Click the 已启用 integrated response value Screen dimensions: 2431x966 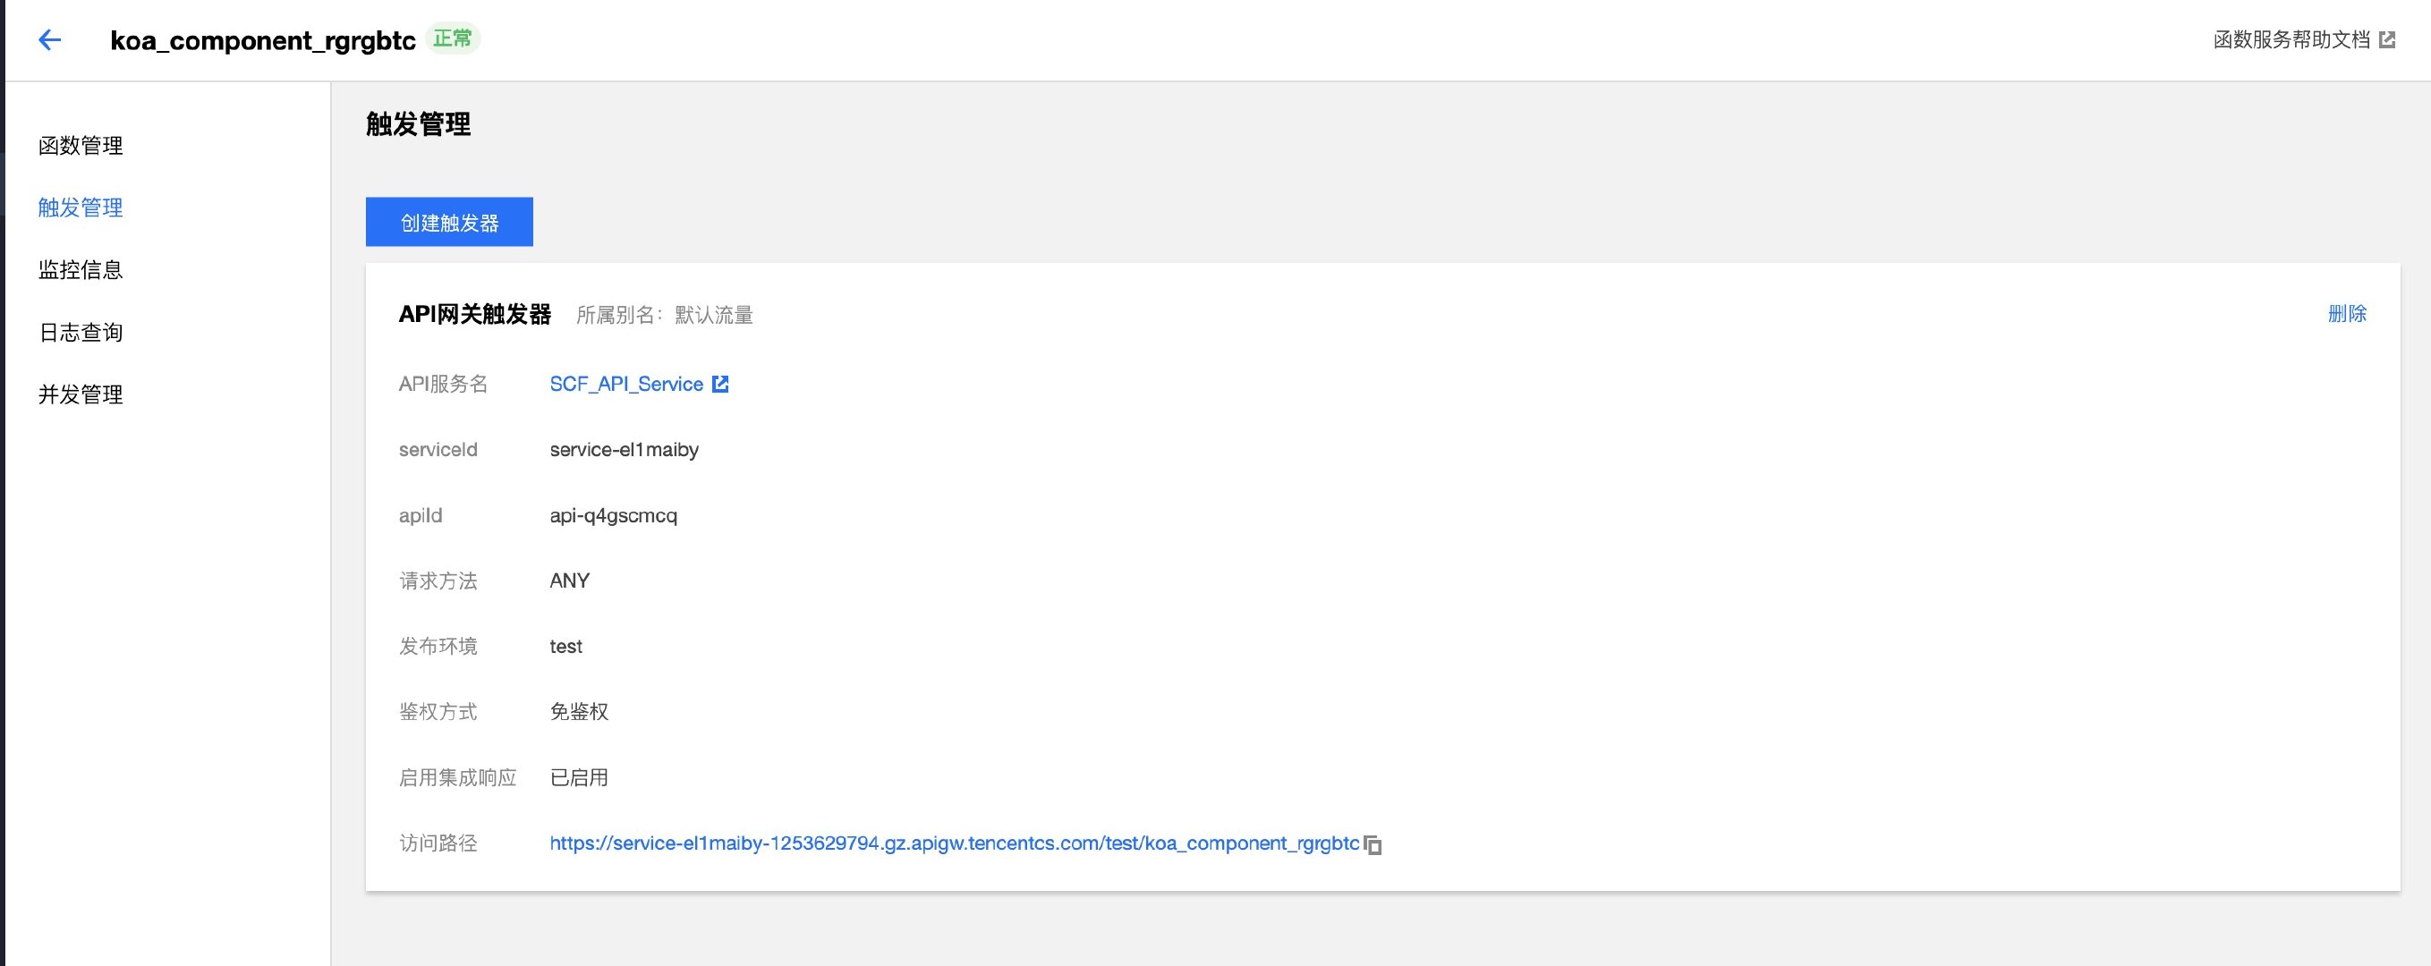579,777
